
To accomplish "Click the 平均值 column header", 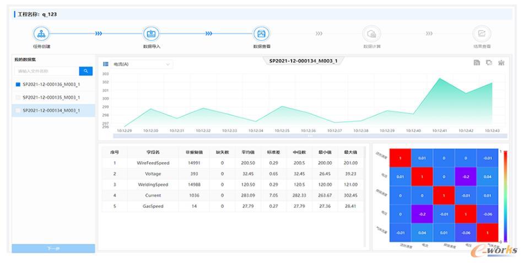I will (248, 152).
